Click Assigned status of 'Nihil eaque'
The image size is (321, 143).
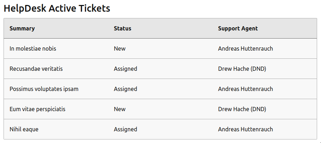(126, 129)
